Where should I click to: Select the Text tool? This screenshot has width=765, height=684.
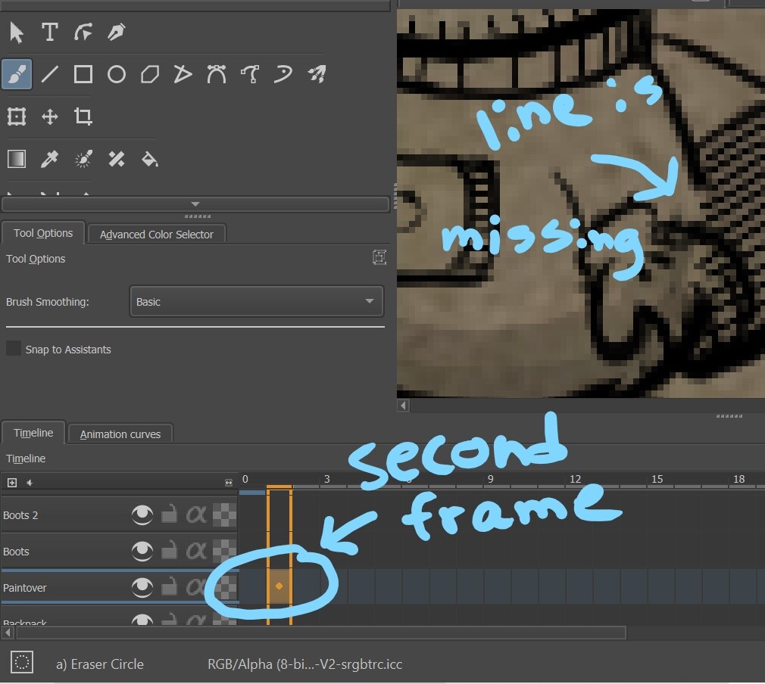(49, 33)
